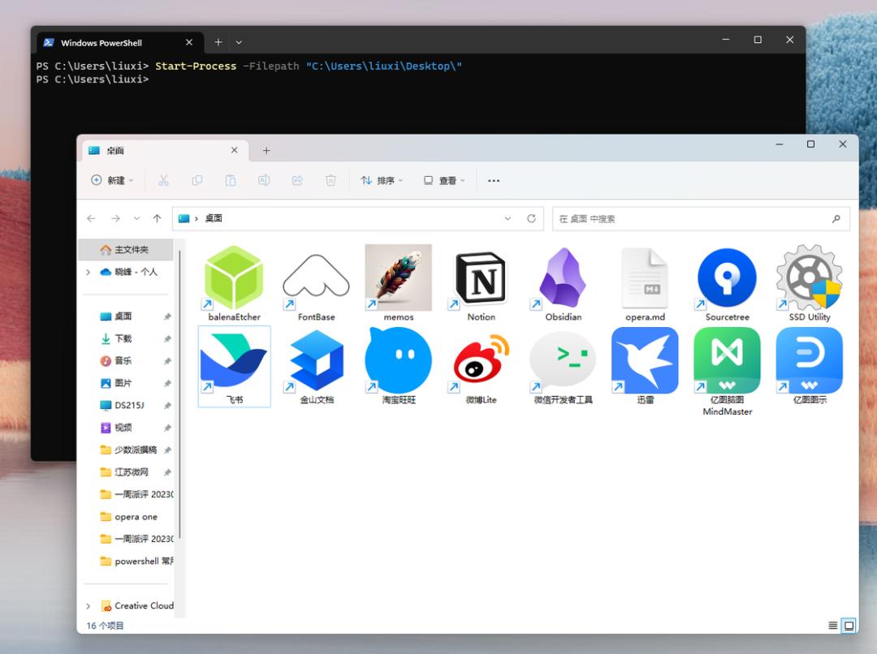Open DS215J in the sidebar
This screenshot has width=877, height=654.
[128, 405]
